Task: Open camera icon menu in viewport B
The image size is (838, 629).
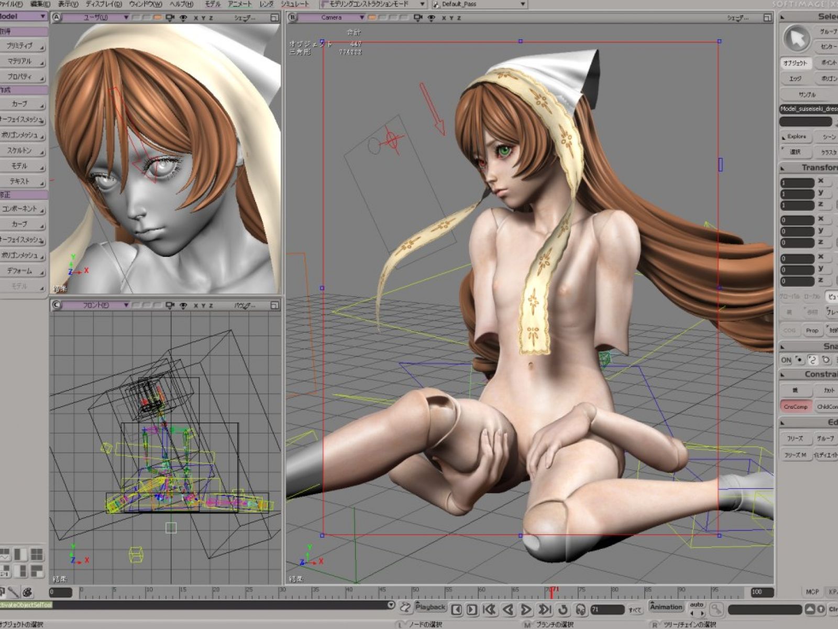Action: point(417,17)
